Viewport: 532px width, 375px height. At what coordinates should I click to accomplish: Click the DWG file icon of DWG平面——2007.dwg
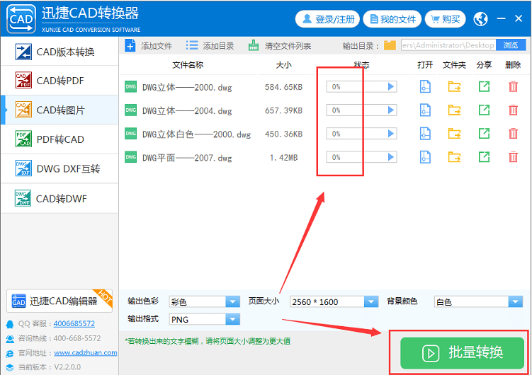click(130, 157)
